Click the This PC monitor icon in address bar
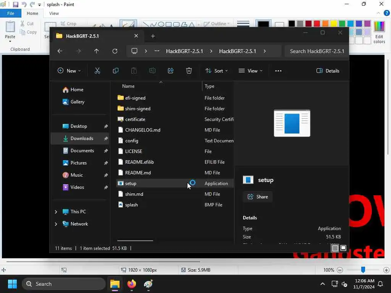 pyautogui.click(x=134, y=51)
